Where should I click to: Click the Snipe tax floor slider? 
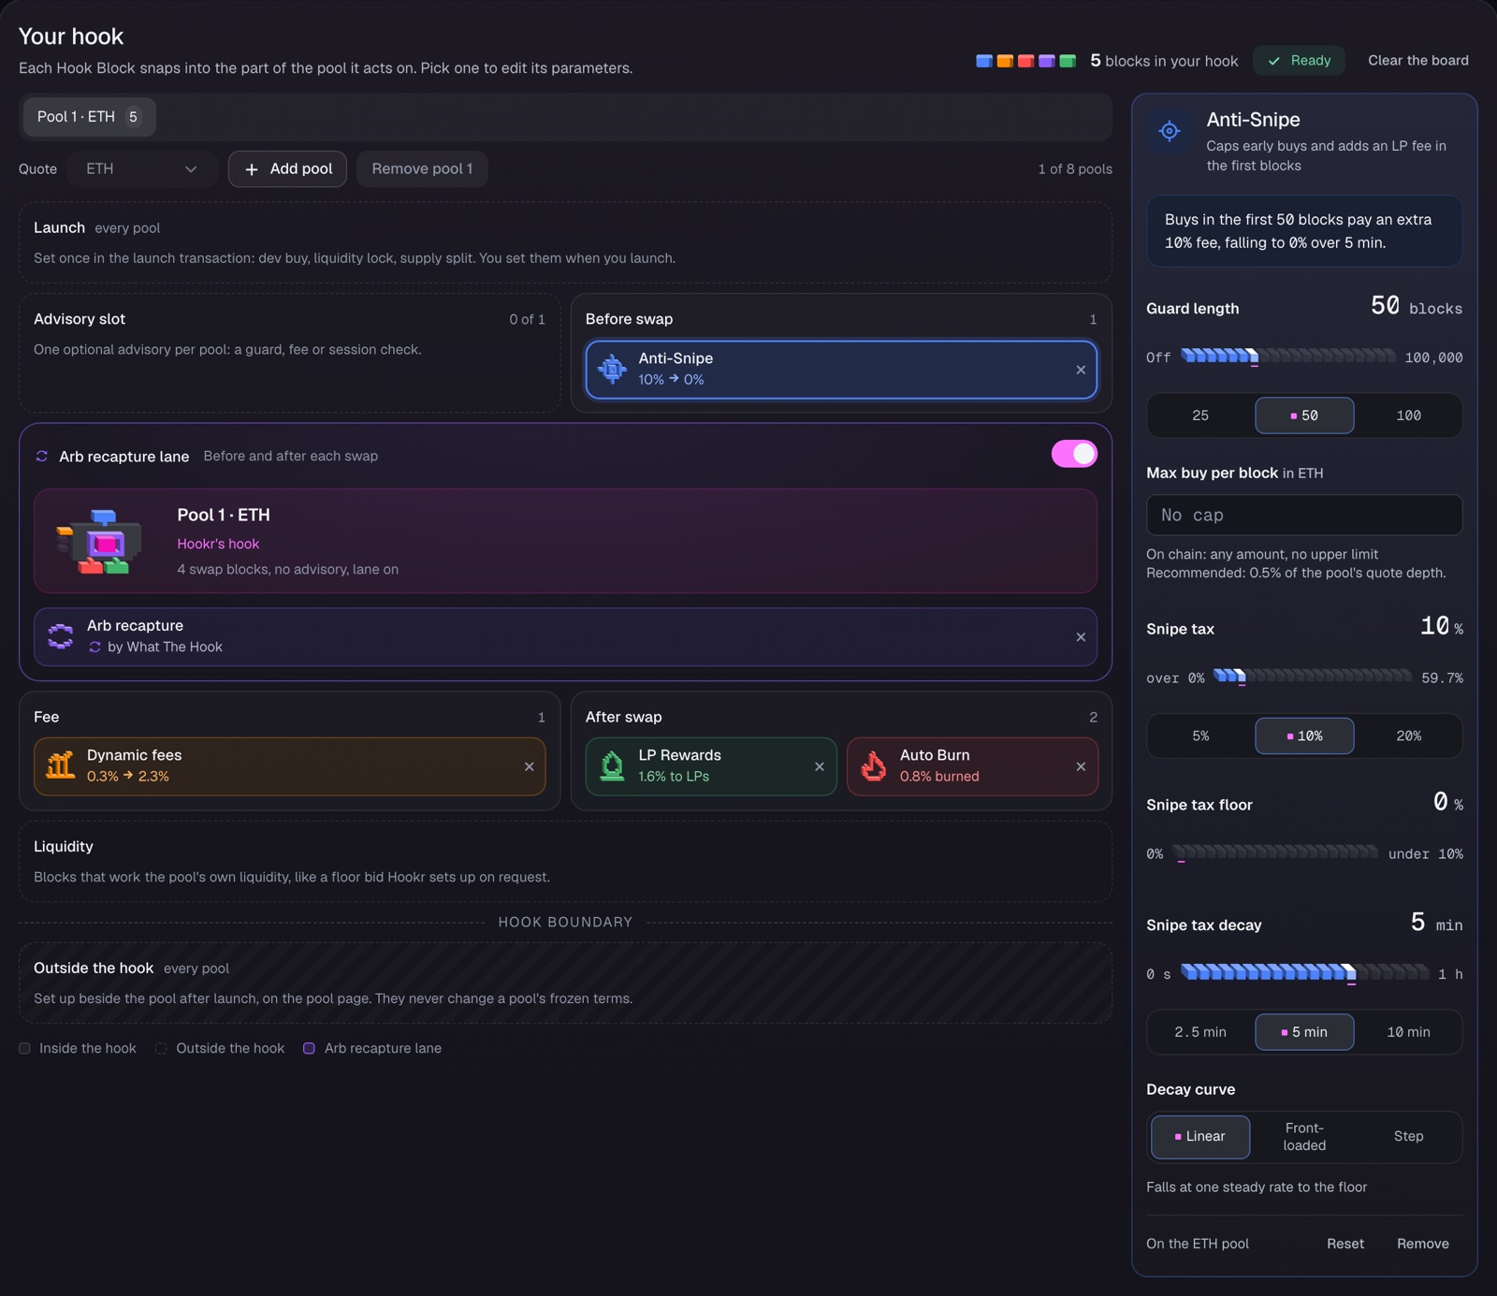(x=1275, y=852)
